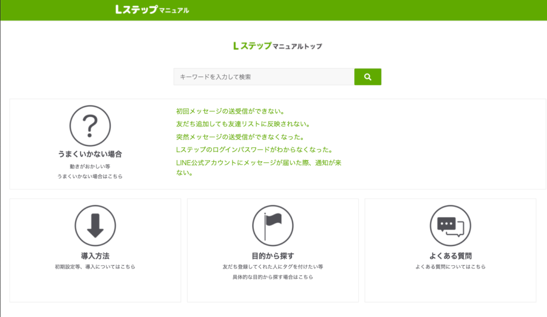The height and width of the screenshot is (317, 547).
Task: Click the Lステップ マニュアルトップ title logo
Action: point(278,46)
